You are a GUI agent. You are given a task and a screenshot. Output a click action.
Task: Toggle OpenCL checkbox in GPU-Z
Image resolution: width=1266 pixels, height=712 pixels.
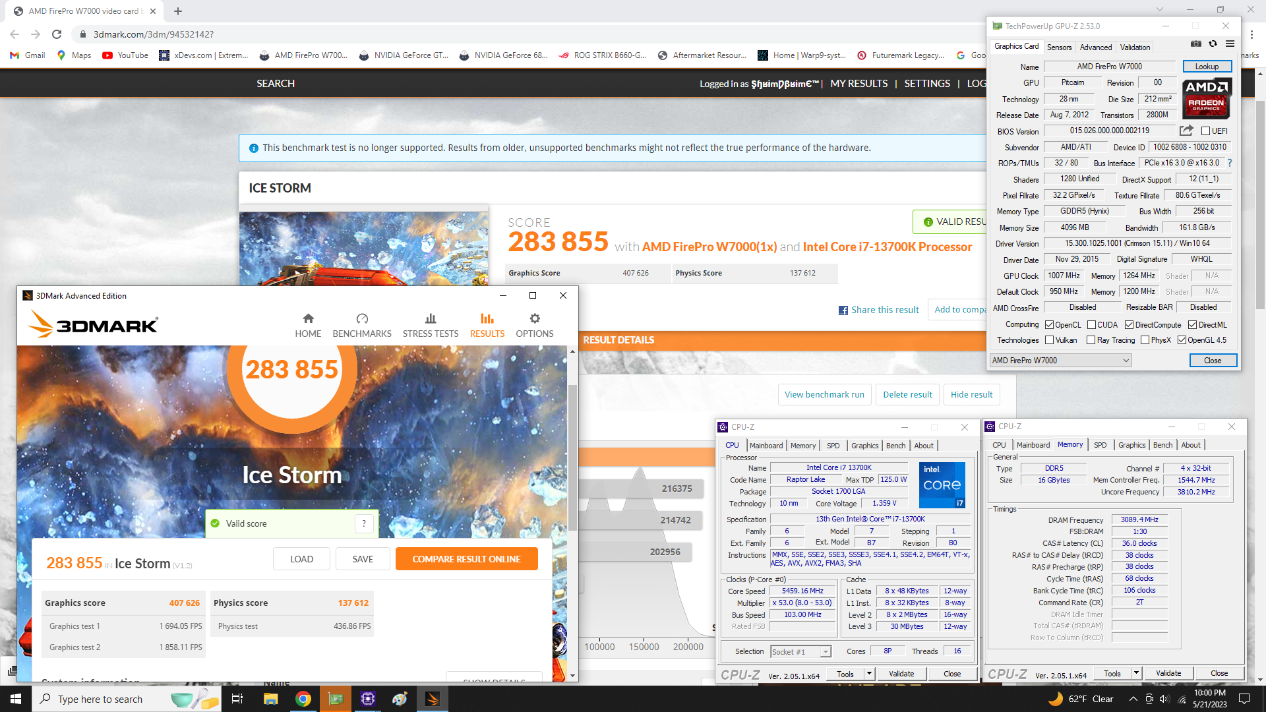pyautogui.click(x=1049, y=325)
